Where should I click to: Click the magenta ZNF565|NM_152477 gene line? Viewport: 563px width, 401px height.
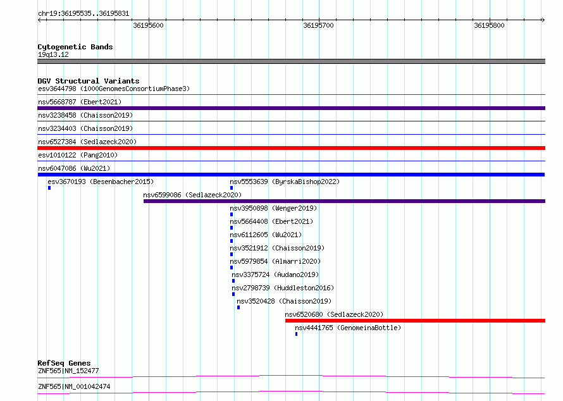[x=291, y=376]
